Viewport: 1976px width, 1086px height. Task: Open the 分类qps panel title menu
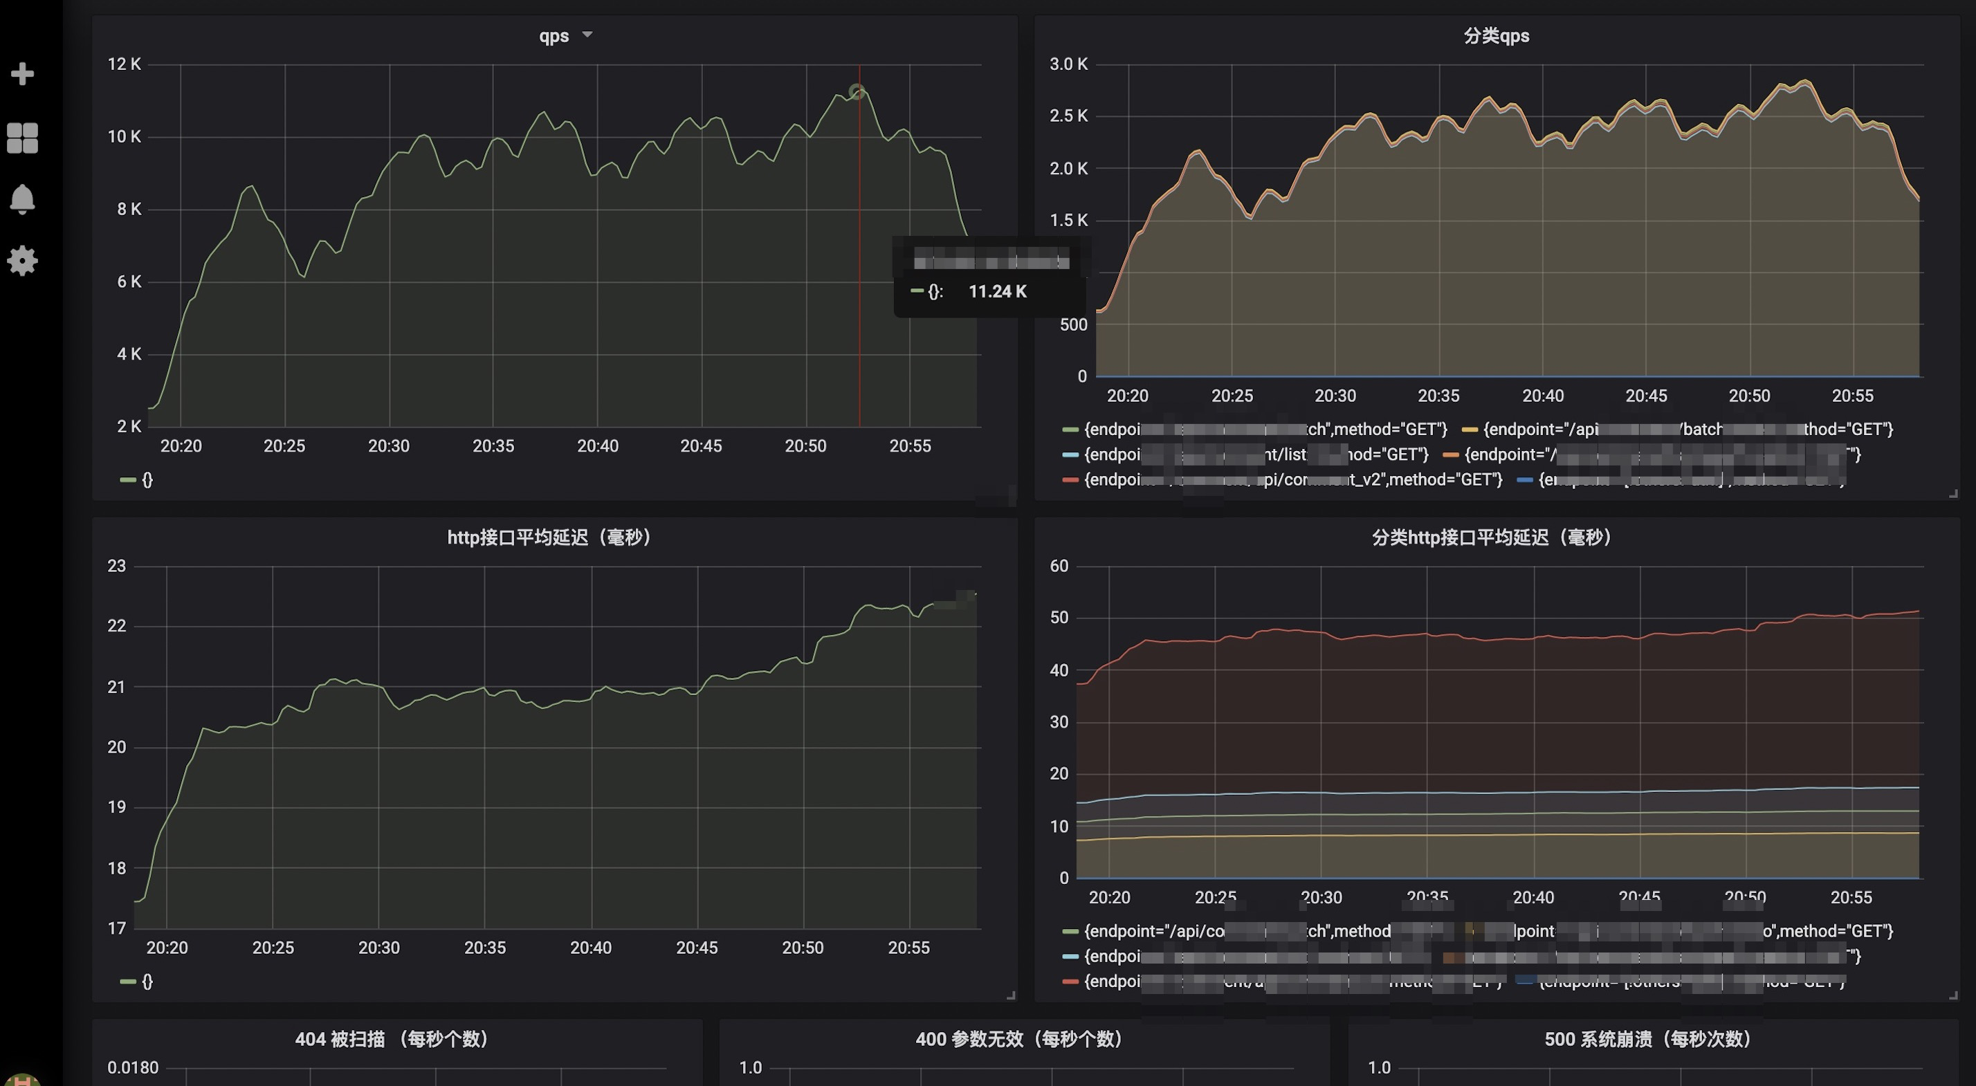point(1496,36)
